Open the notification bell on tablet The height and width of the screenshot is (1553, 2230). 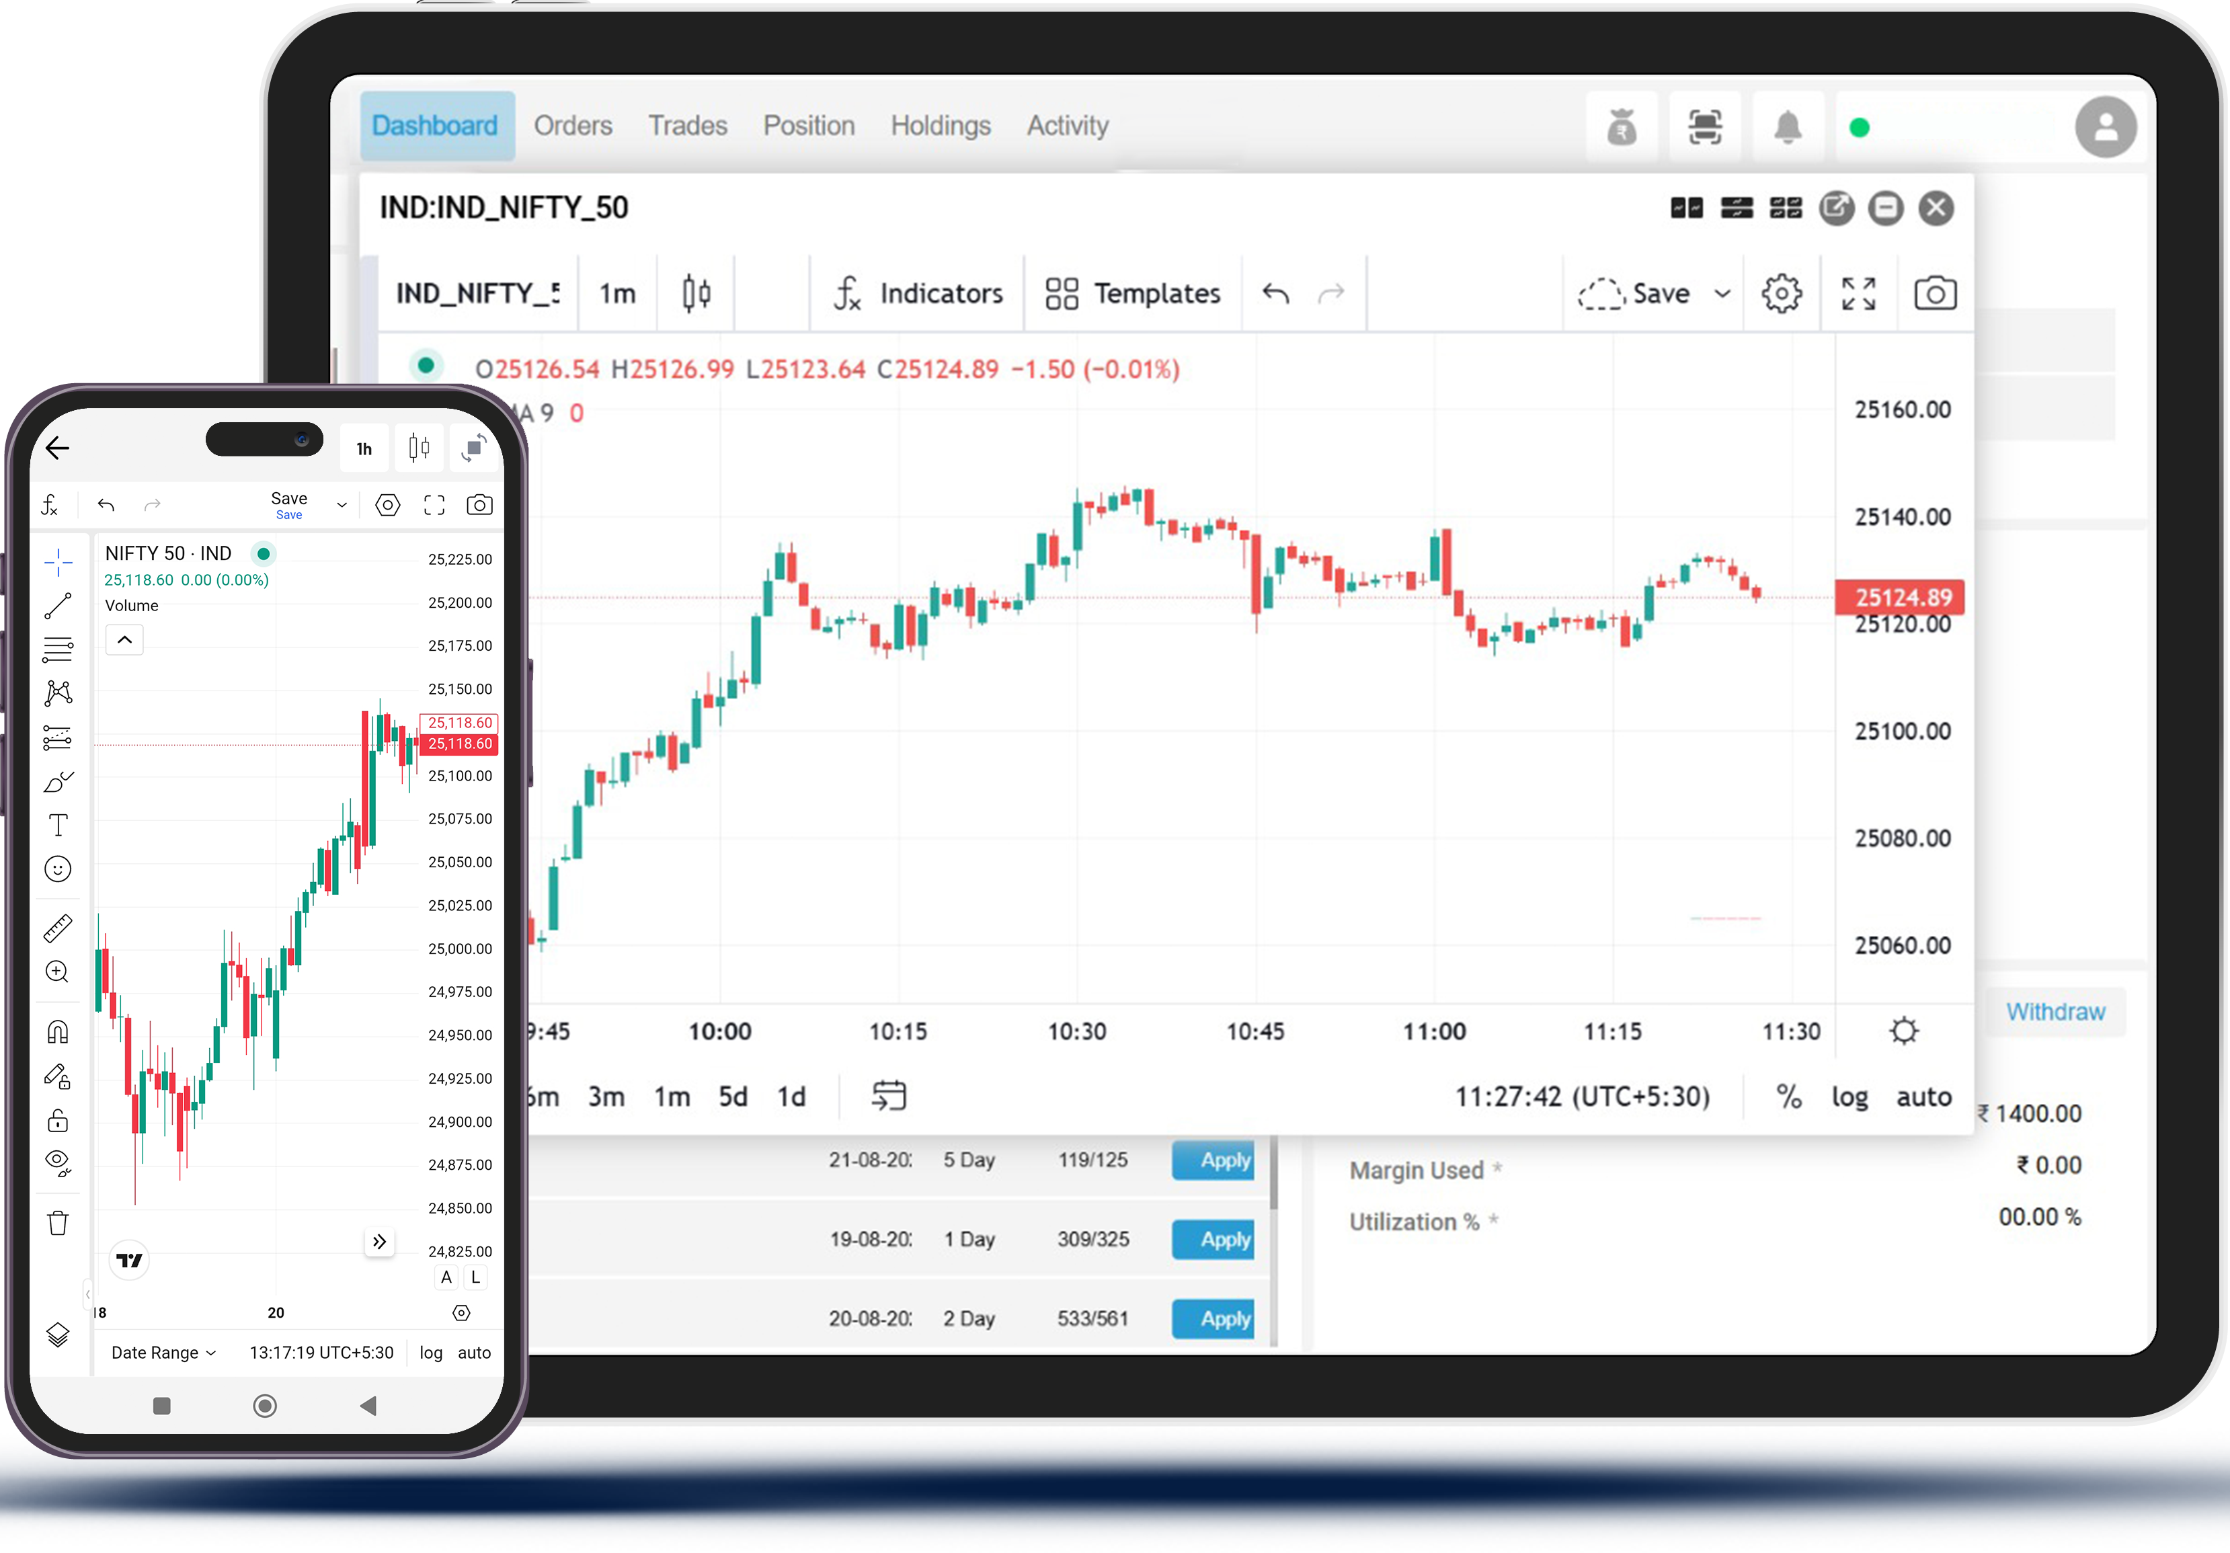1788,127
